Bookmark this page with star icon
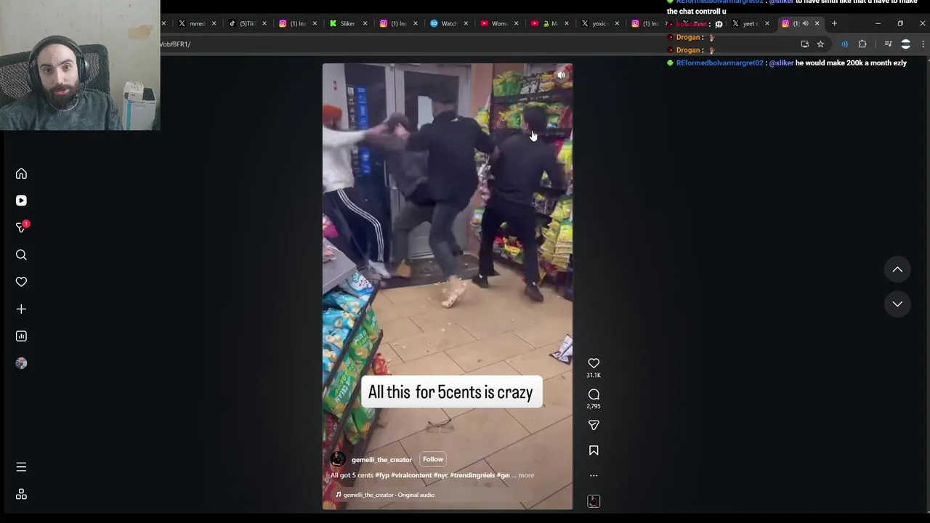The image size is (930, 523). coord(820,44)
